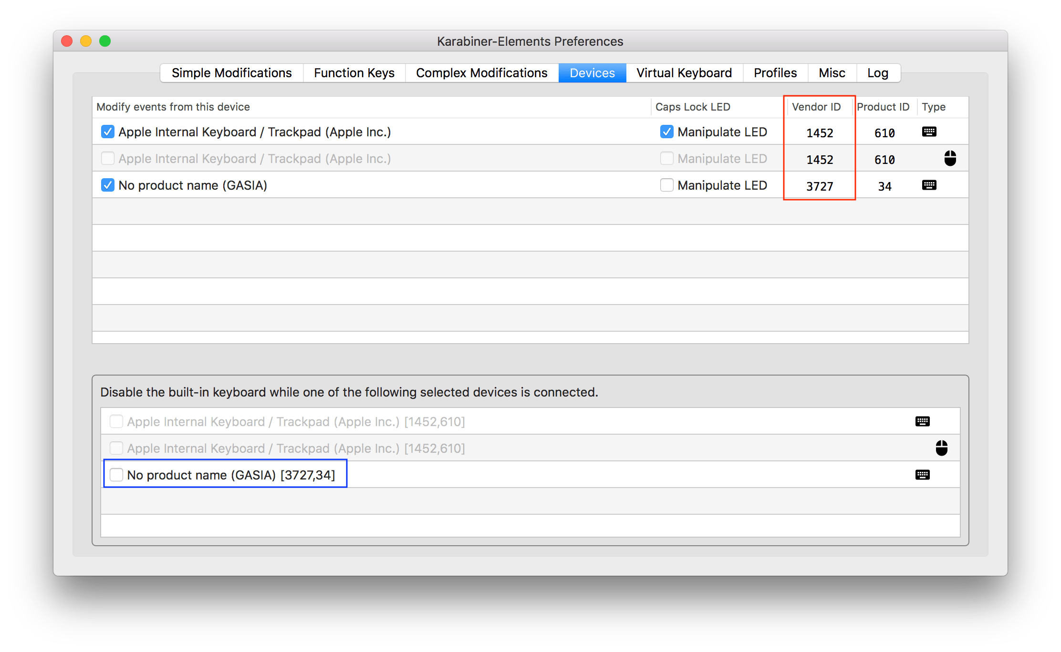
Task: Uncheck first Apple Internal Keyboard device checkbox
Action: [x=108, y=132]
